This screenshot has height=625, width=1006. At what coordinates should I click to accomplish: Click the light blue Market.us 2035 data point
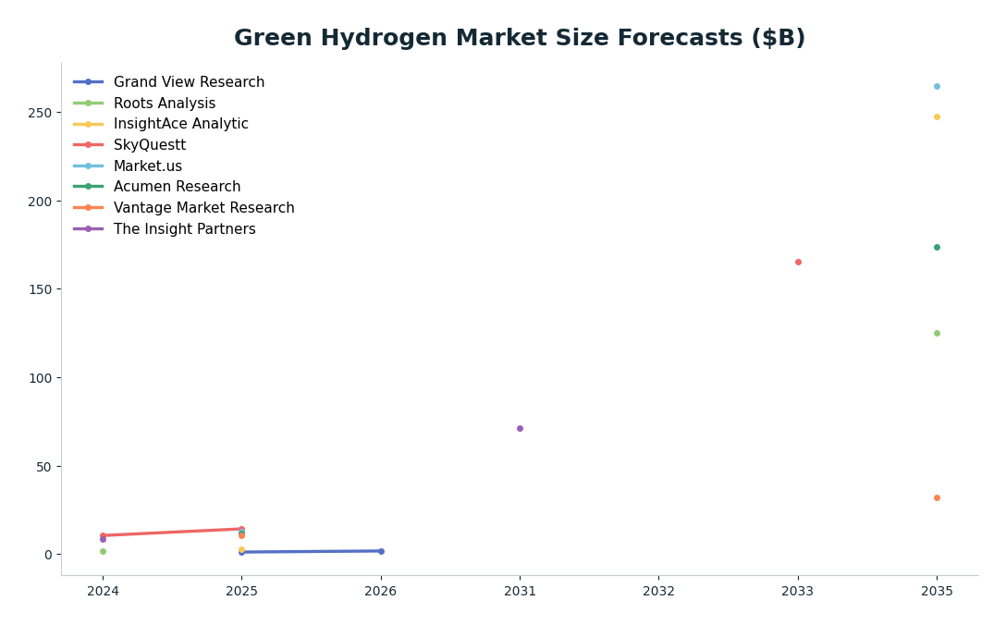(x=937, y=87)
